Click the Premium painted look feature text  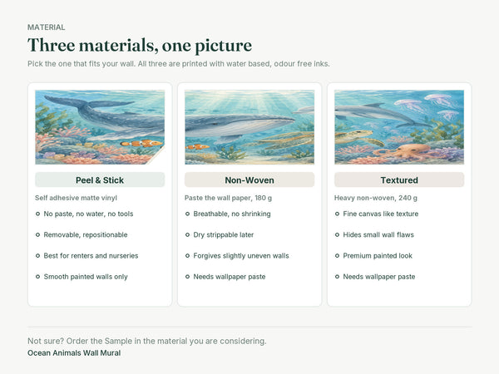click(378, 256)
